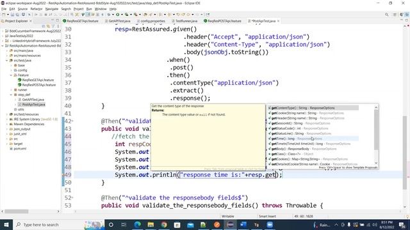Click the green Run toolbar button
The height and width of the screenshot is (230, 410).
(x=118, y=15)
